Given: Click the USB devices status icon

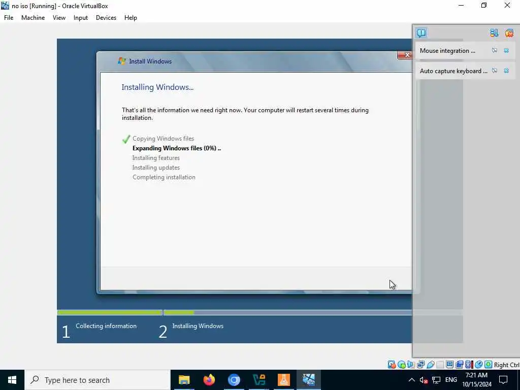Looking at the screenshot, I should click(x=431, y=365).
